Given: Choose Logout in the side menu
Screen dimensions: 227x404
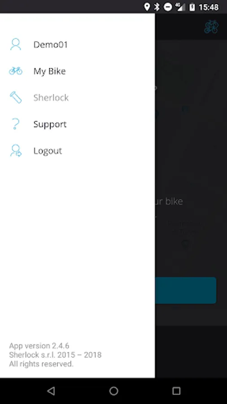Looking at the screenshot, I should tap(78, 151).
